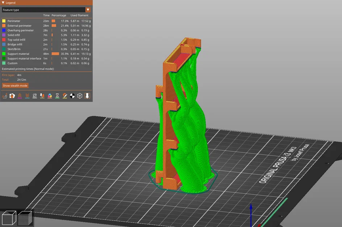Toggle Wipe visibility icon in legend toolbar
Image resolution: width=342 pixels, height=227 pixels.
click(x=12, y=96)
